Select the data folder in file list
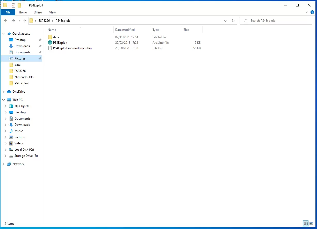 56,37
